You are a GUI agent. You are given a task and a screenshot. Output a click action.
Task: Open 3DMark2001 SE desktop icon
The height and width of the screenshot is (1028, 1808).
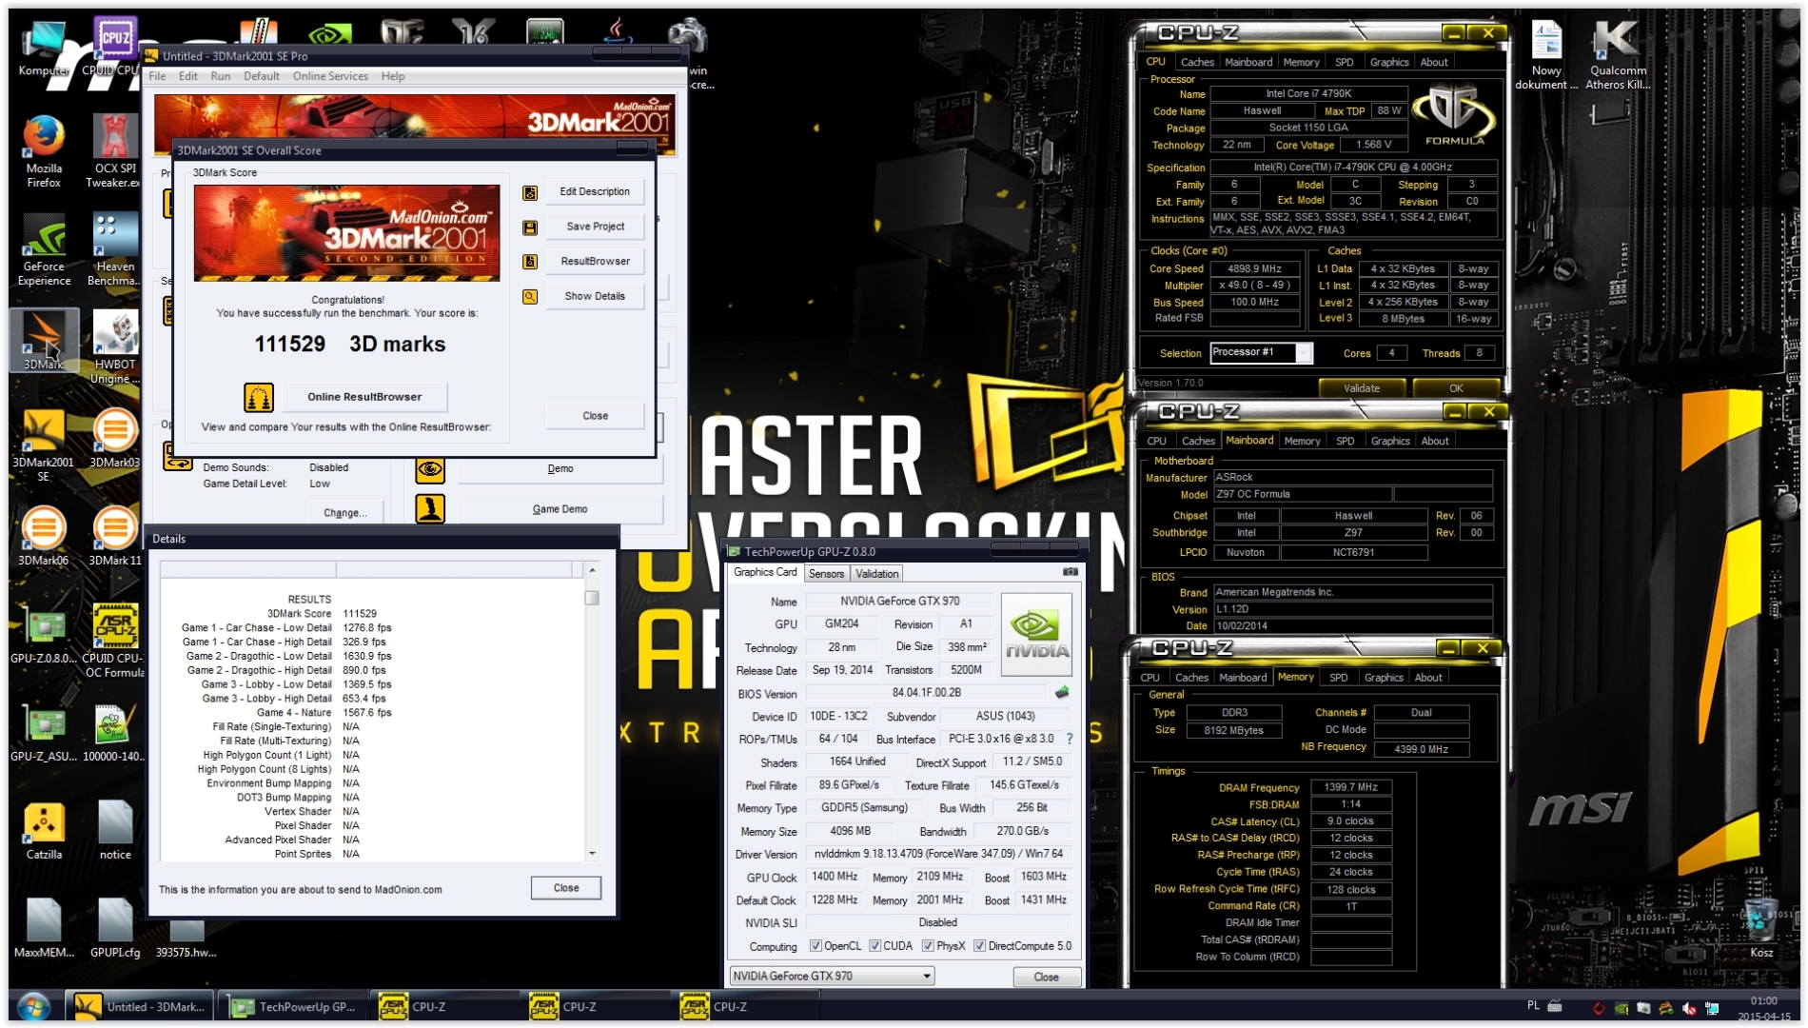point(44,445)
